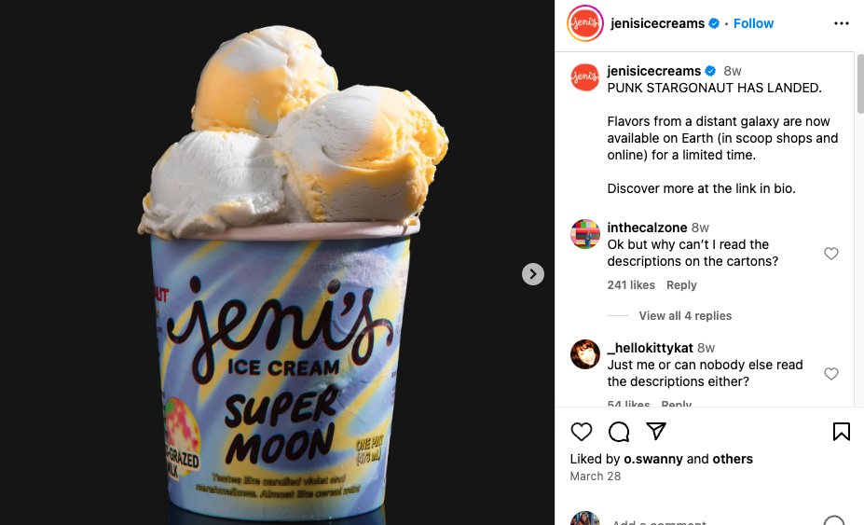Viewport: 864px width, 525px height.
Task: Click the Super Moon ice cream photo
Action: coord(277,263)
